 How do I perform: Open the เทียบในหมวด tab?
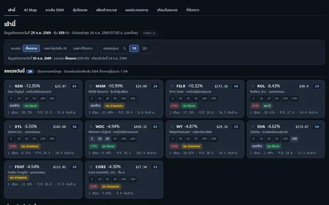(167, 10)
